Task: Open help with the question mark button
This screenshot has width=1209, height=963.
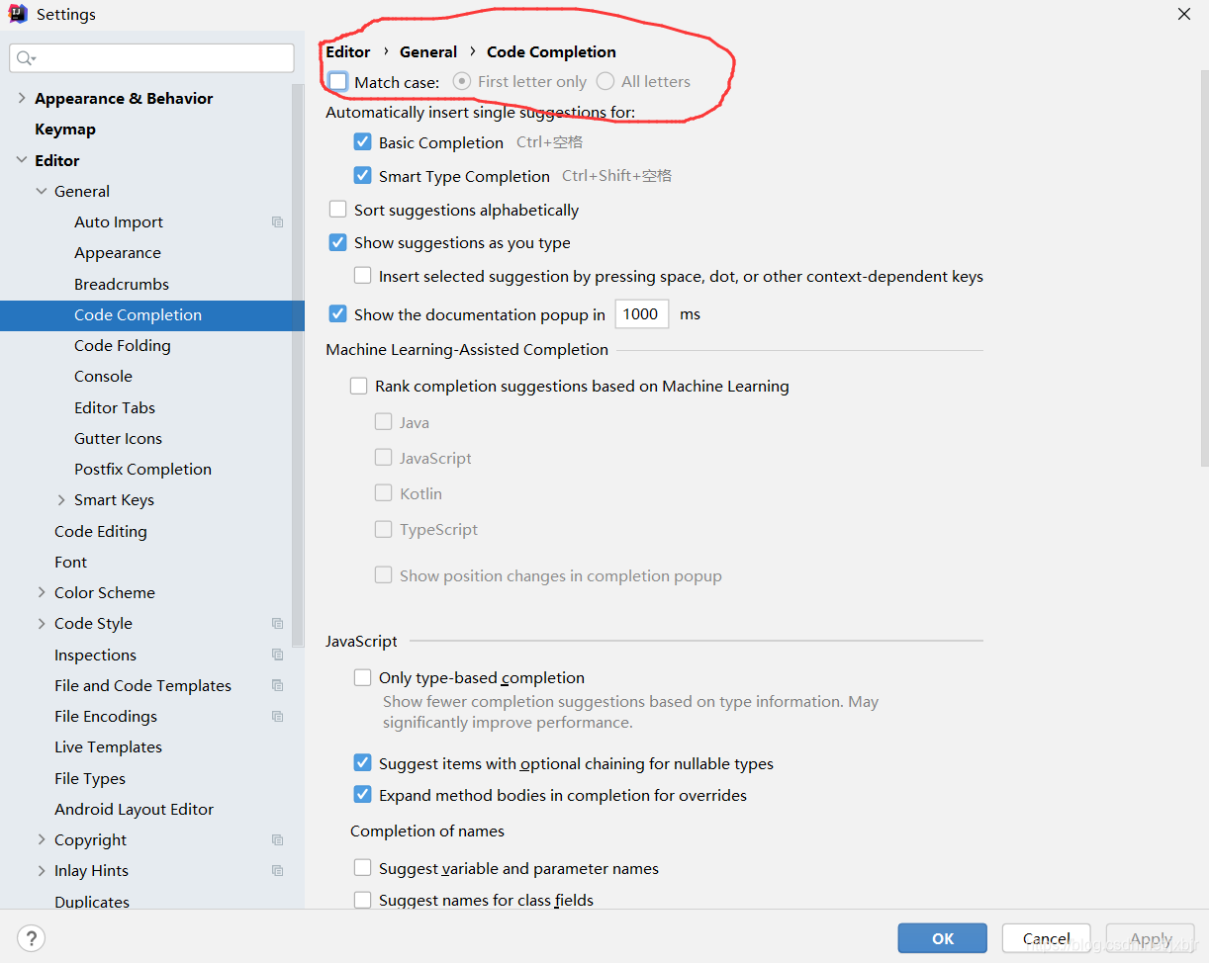Action: coord(32,938)
